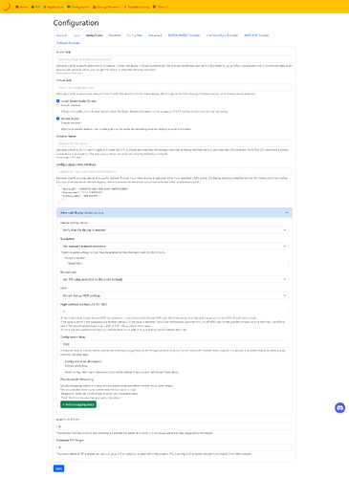The height and width of the screenshot is (478, 349).
Task: Open the Refresh rate dropdown
Action: pyautogui.click(x=174, y=279)
